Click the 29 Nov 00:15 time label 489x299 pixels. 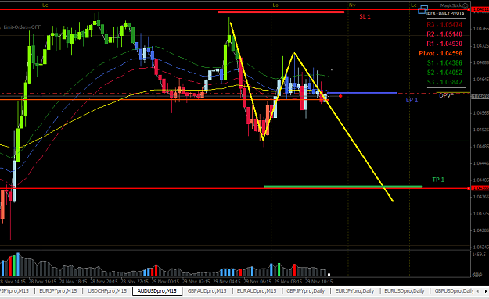(x=165, y=282)
